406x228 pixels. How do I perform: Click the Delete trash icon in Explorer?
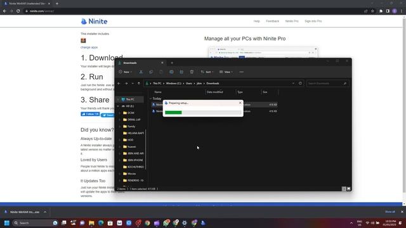tap(192, 72)
